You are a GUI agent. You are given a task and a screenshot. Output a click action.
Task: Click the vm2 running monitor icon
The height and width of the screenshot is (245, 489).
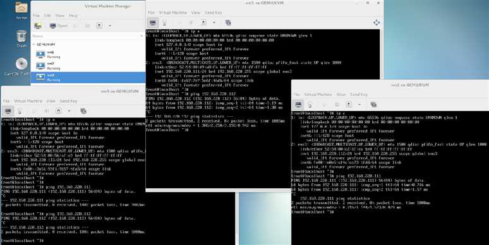pyautogui.click(x=40, y=66)
